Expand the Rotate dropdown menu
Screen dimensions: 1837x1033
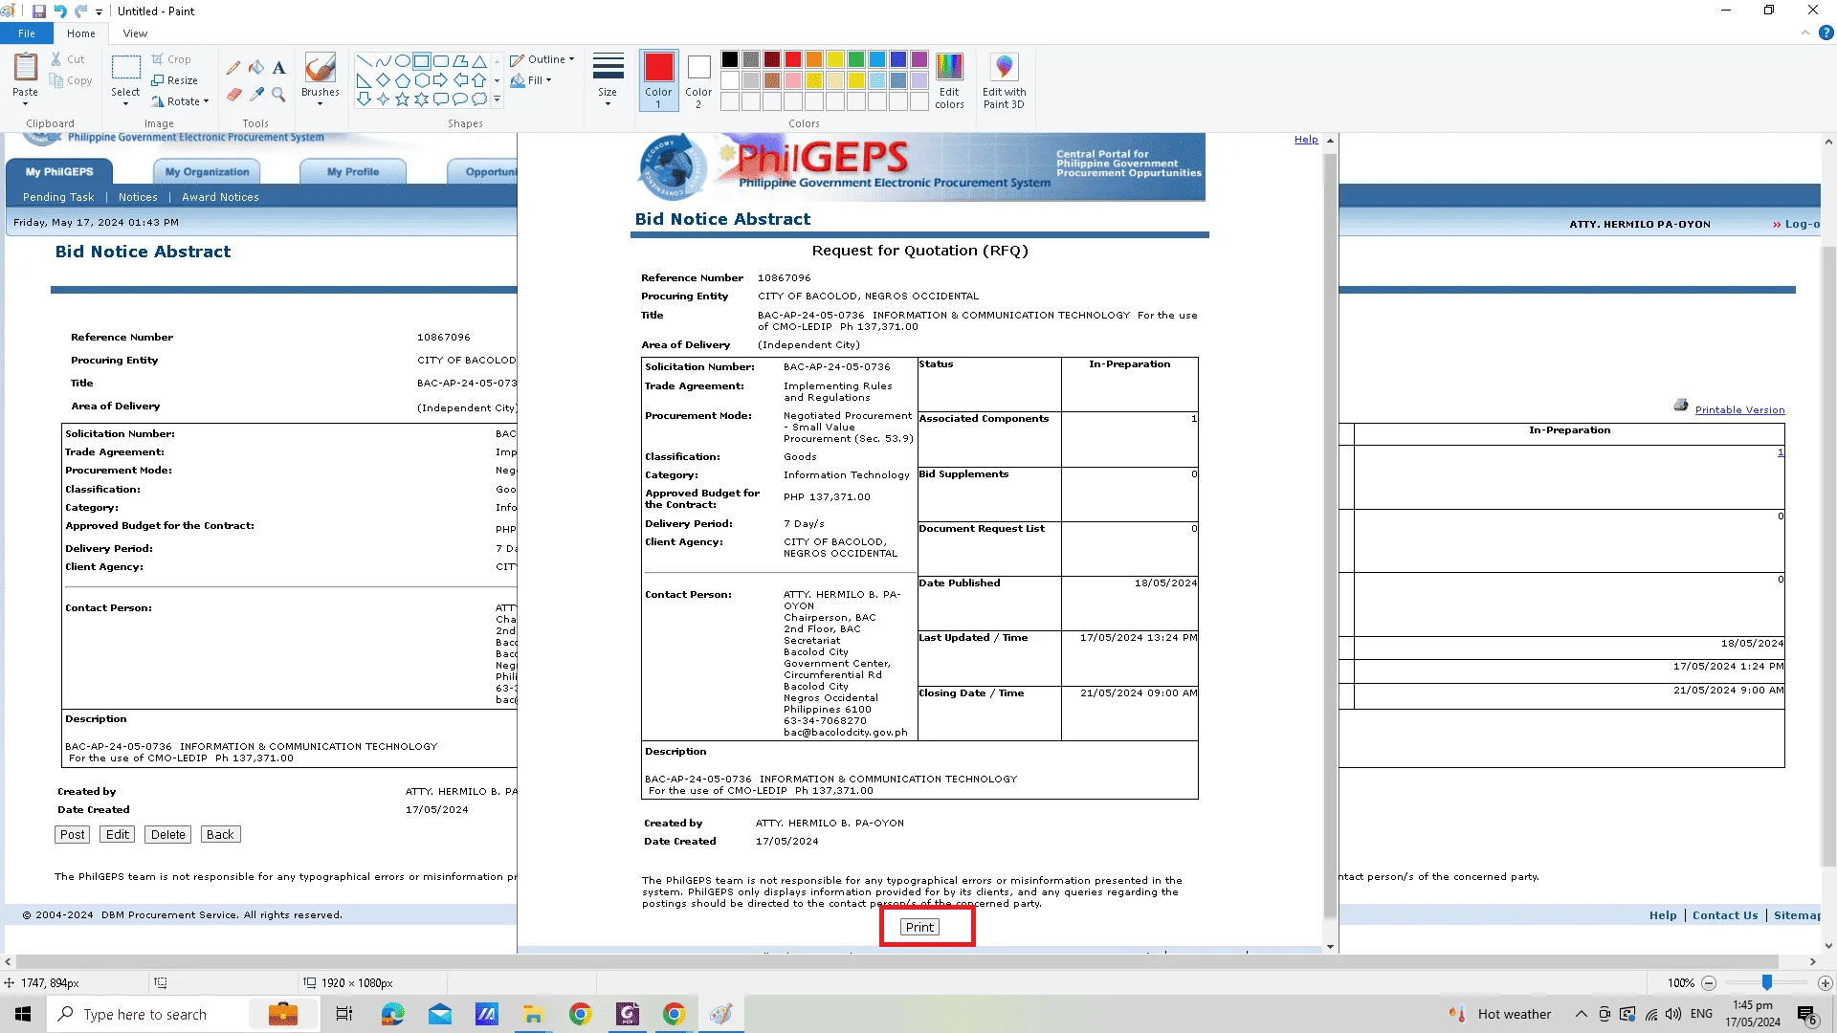180,101
